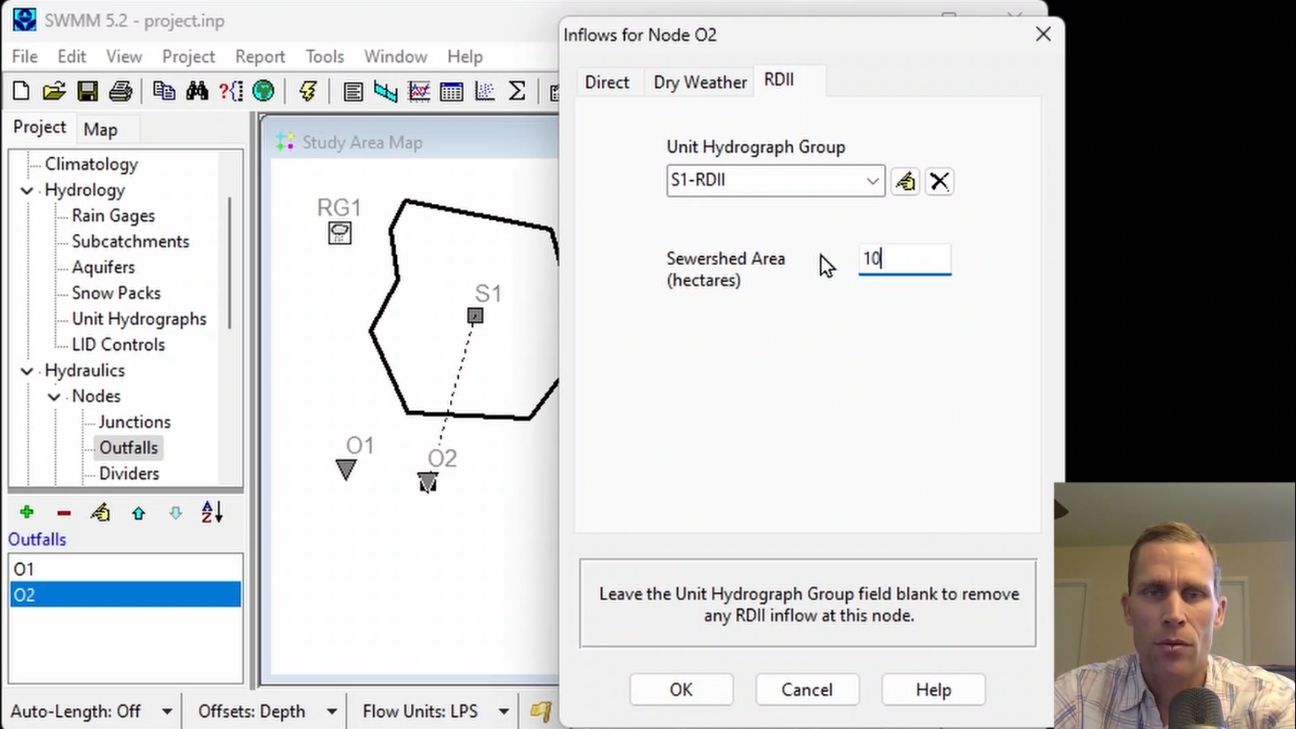The image size is (1296, 729).
Task: Switch to the Direct inflows tab
Action: (607, 83)
